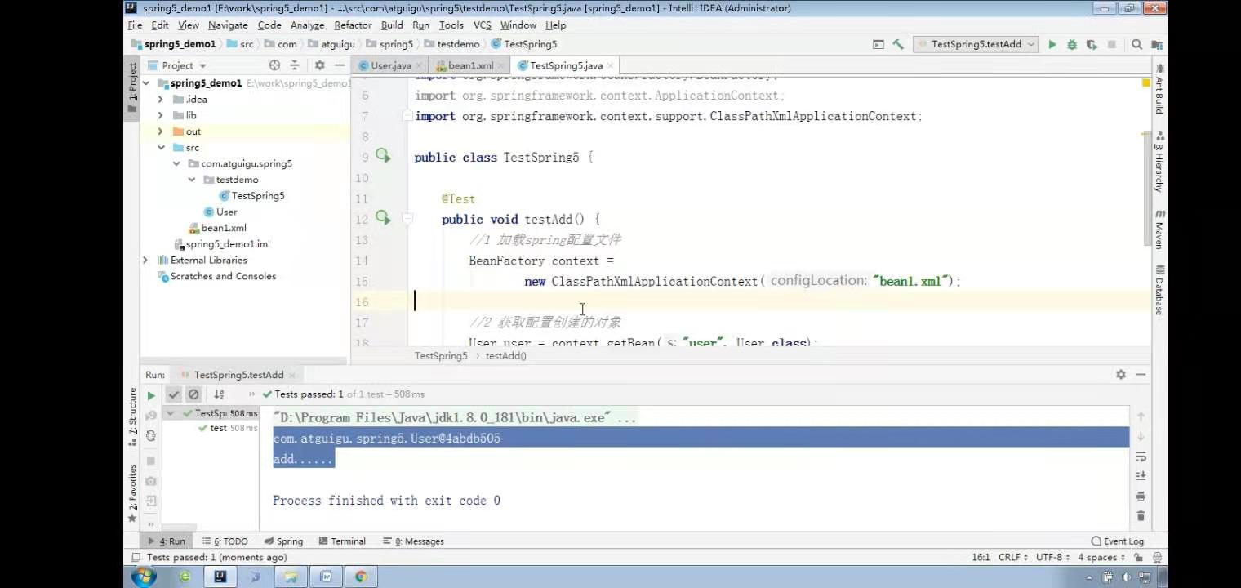Open the File menu
The height and width of the screenshot is (588, 1241).
pos(136,25)
